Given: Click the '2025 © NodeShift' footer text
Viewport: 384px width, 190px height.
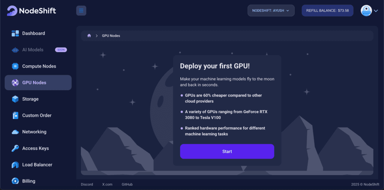Looking at the screenshot, I should pyautogui.click(x=365, y=184).
